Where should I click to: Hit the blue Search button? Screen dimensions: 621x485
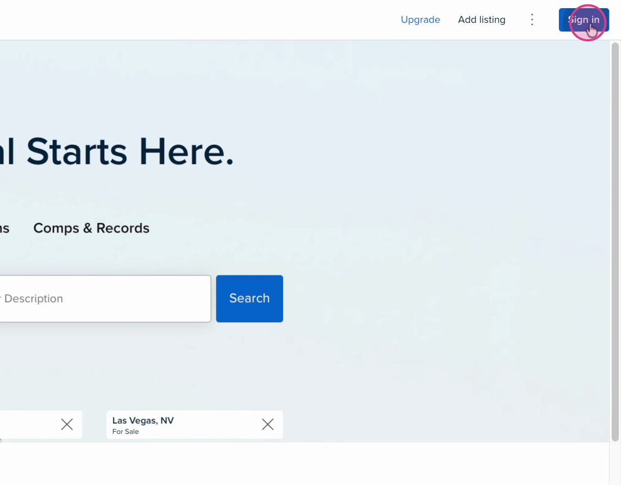point(249,298)
